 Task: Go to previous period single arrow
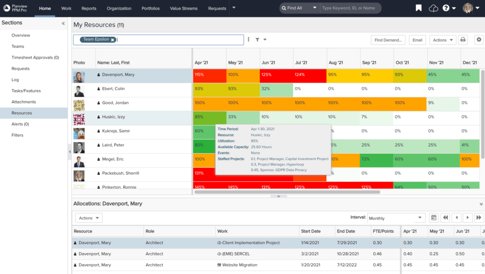click(x=457, y=218)
